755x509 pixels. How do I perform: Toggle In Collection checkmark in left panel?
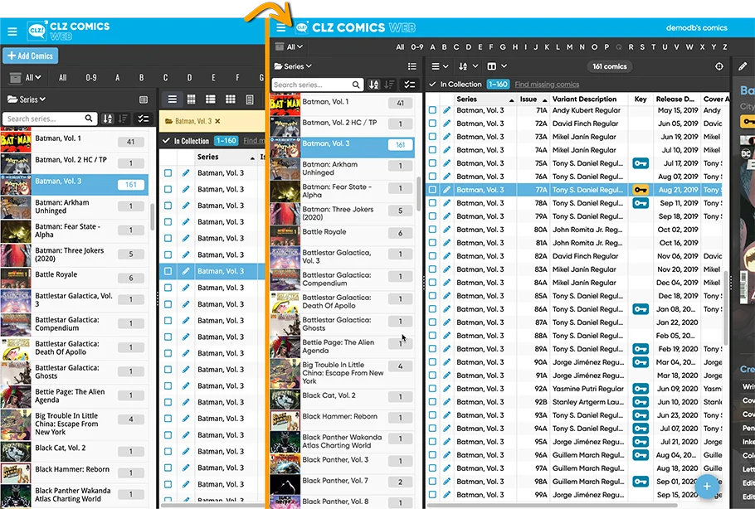tap(166, 140)
